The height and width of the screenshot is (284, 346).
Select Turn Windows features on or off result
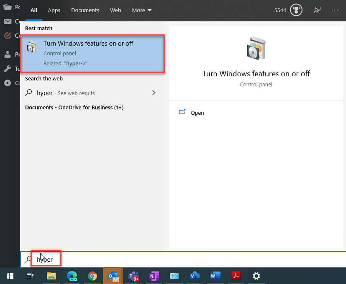pos(92,54)
